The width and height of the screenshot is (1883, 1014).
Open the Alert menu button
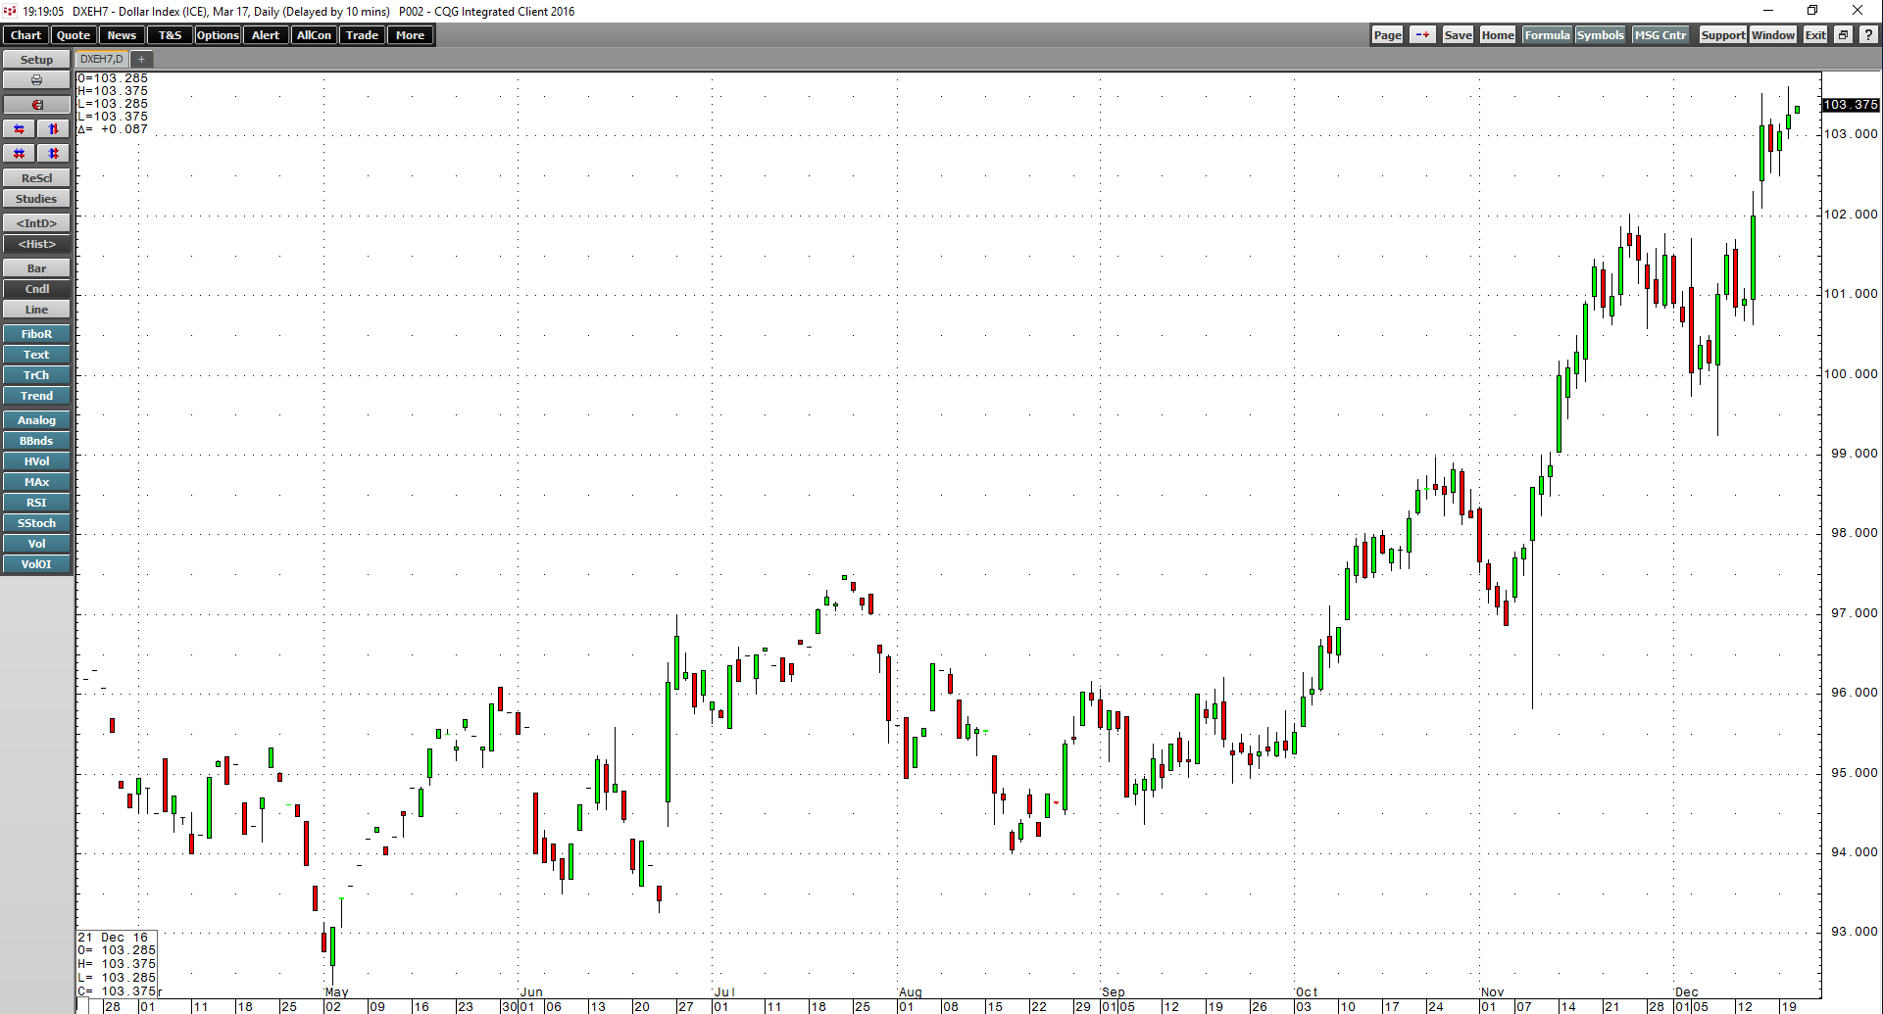[266, 35]
